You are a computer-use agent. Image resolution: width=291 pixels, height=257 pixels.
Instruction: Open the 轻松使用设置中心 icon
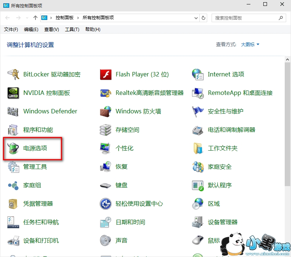[106, 204]
